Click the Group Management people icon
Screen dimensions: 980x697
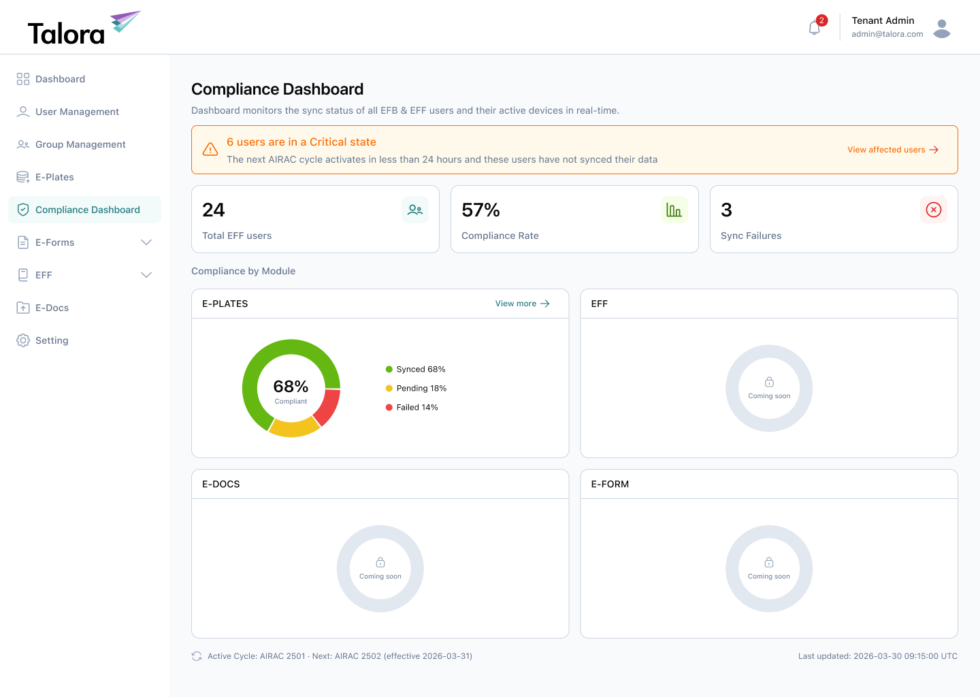tap(23, 144)
